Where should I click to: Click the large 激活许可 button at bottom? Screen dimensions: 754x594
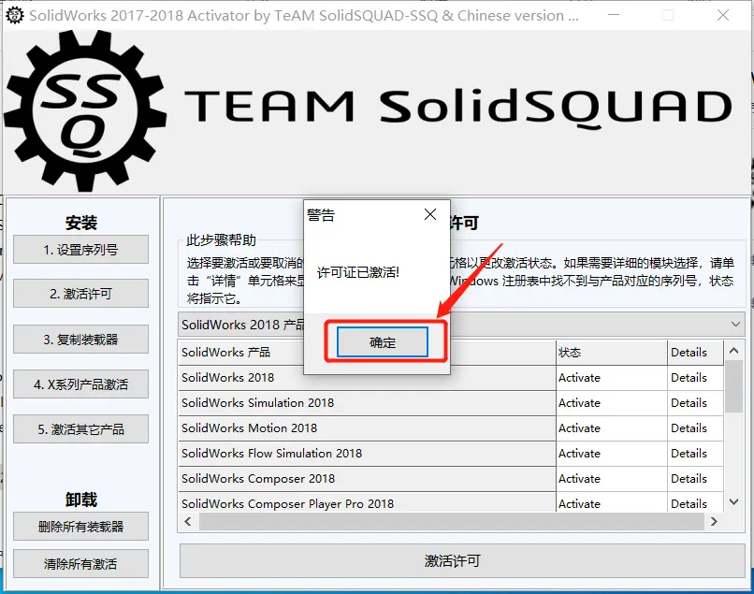tap(462, 560)
